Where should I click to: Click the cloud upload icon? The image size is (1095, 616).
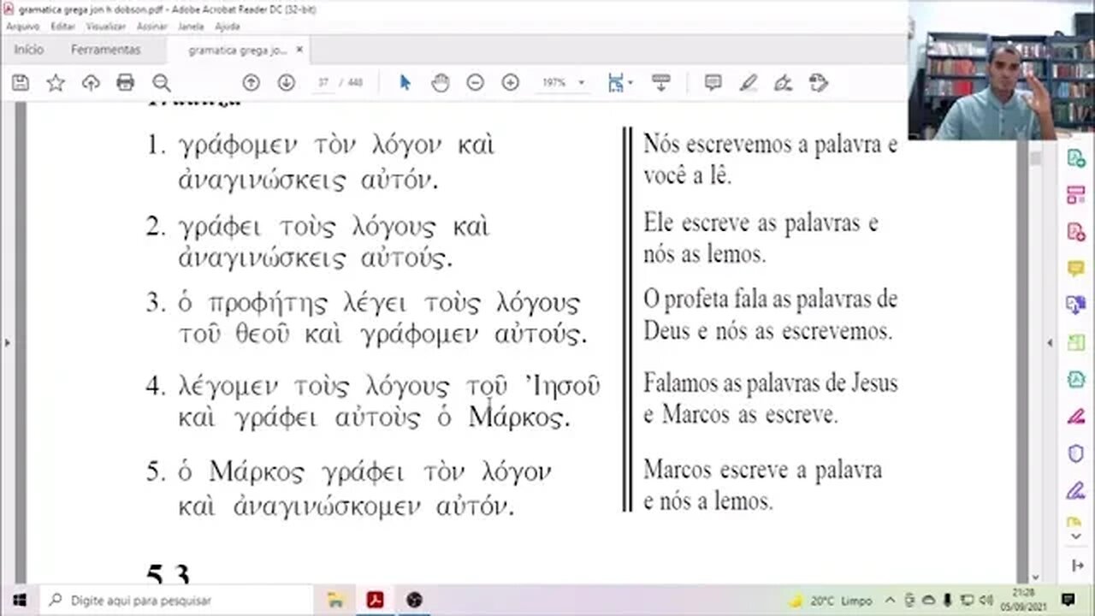point(91,83)
